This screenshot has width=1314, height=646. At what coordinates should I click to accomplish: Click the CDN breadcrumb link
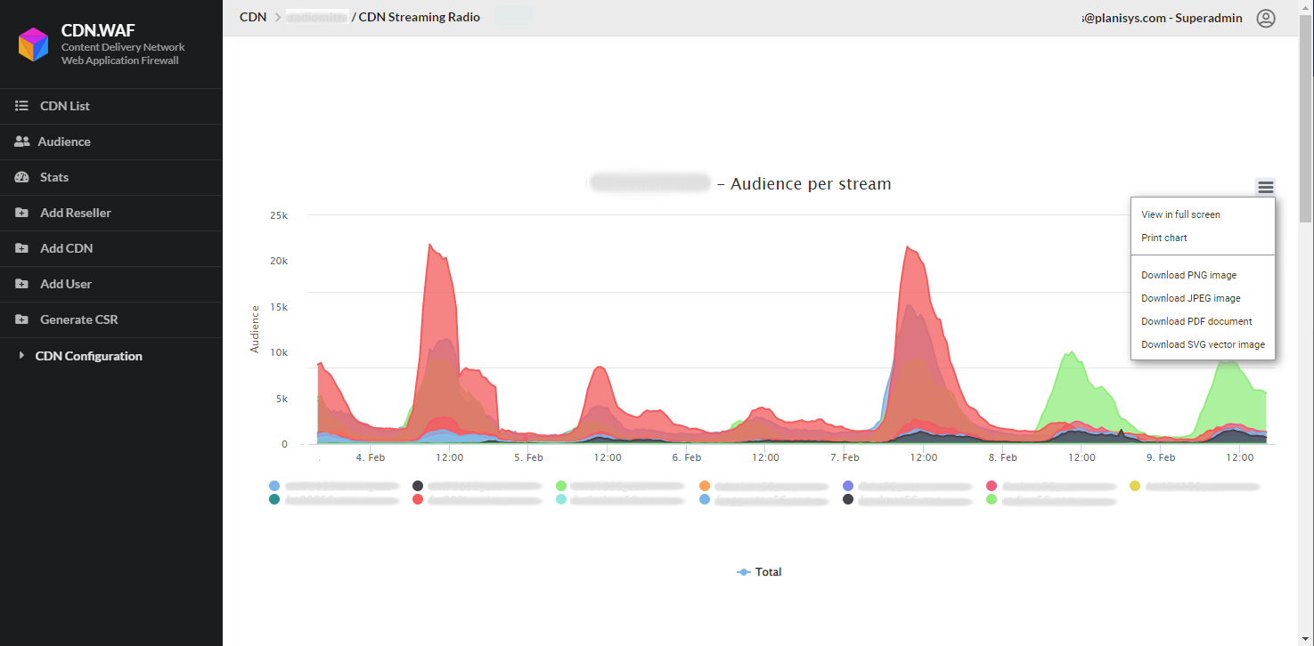coord(253,17)
